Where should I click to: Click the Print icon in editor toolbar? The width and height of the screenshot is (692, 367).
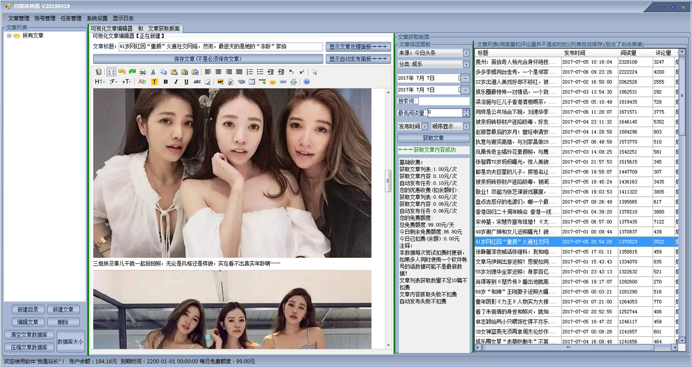pos(142,72)
